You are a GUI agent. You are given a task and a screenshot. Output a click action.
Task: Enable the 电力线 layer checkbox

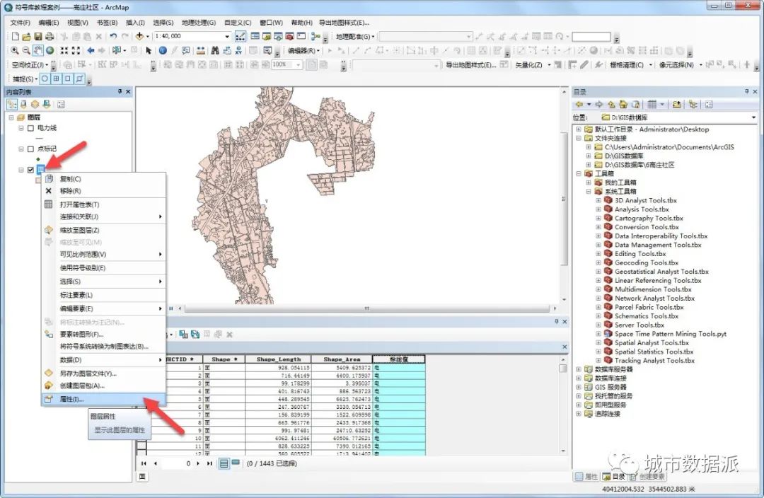(x=30, y=128)
